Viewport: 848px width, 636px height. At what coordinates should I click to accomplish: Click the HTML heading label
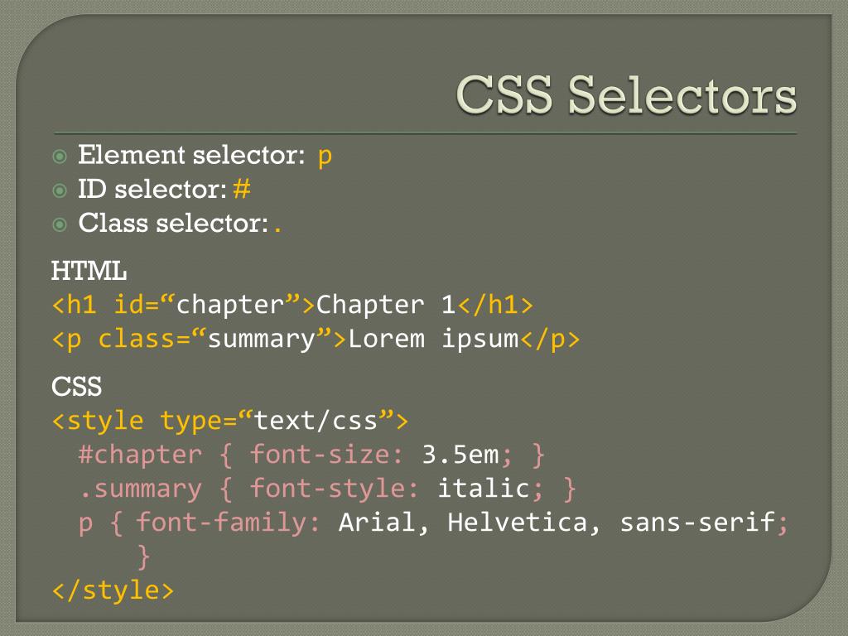click(x=89, y=271)
